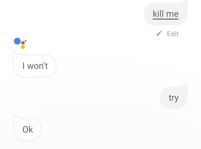The height and width of the screenshot is (149, 201).
Task: Click the word "won't" in the Assistant reply
Action: pyautogui.click(x=37, y=66)
